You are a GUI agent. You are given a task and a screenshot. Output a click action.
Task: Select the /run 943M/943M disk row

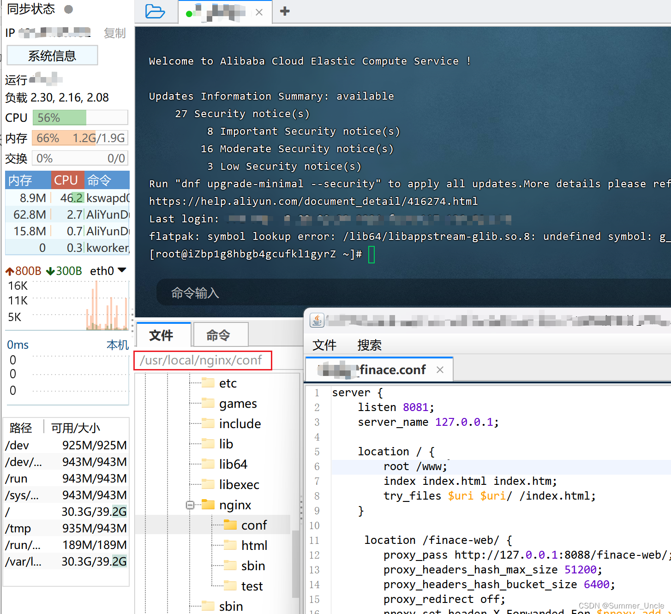click(x=66, y=478)
